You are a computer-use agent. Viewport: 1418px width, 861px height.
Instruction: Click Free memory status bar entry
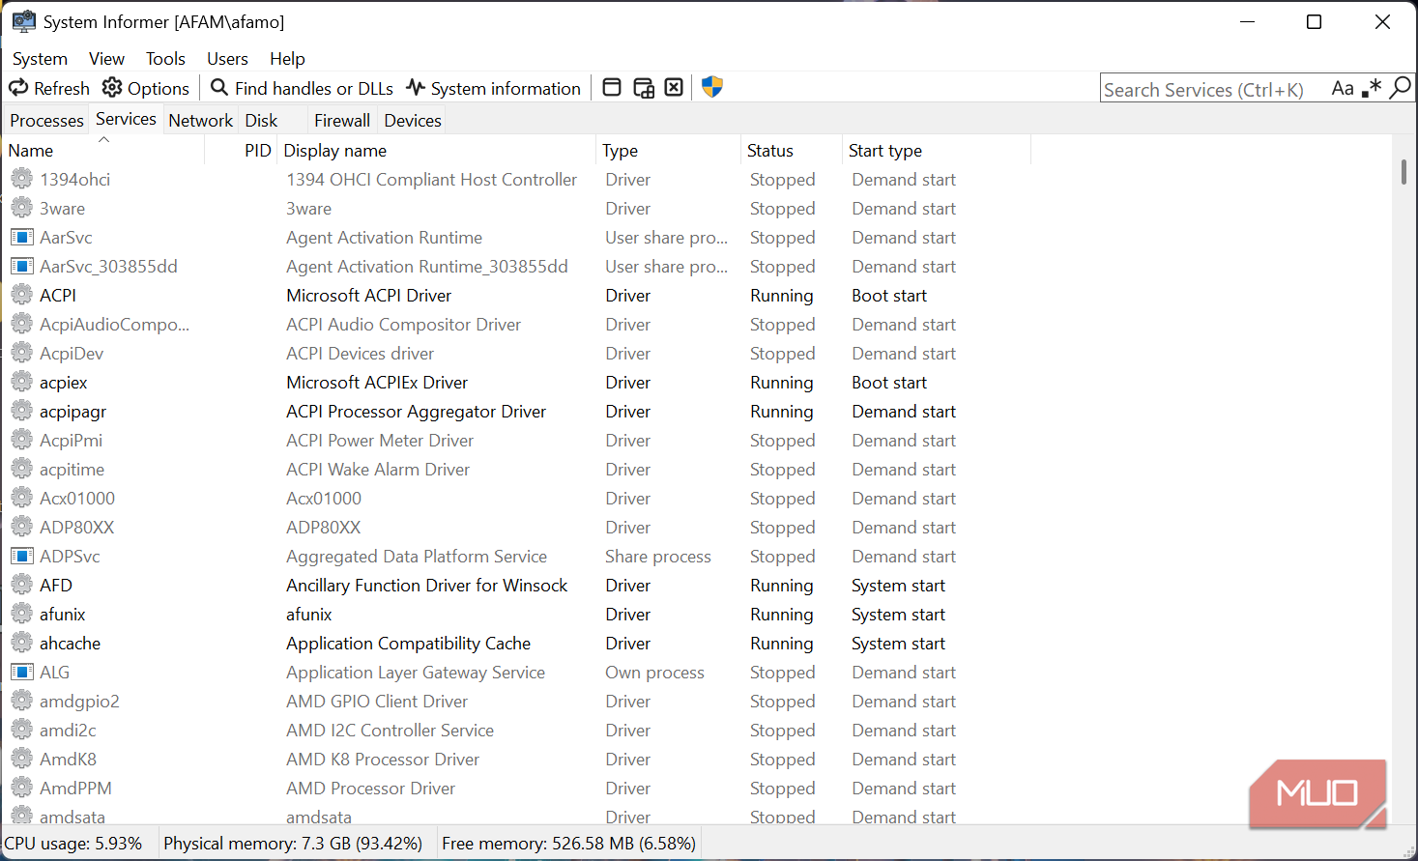tap(568, 844)
